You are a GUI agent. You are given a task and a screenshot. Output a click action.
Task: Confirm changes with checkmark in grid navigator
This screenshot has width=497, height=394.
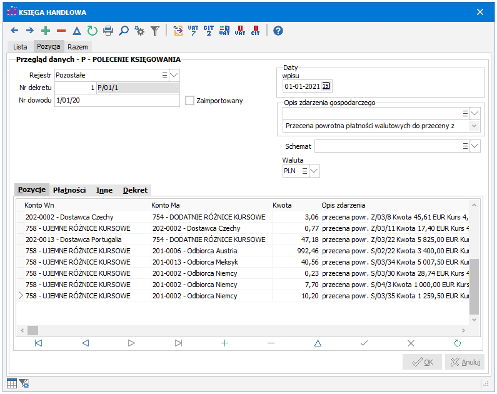[x=364, y=343]
